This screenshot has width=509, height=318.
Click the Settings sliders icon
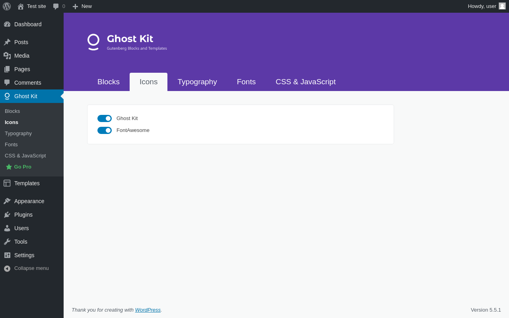click(7, 255)
